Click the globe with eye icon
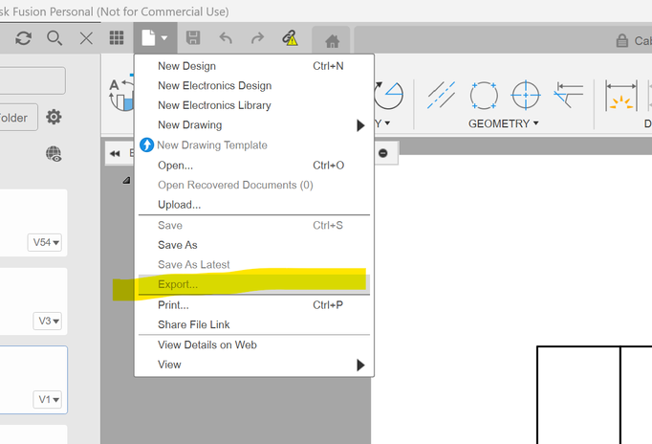Image resolution: width=652 pixels, height=444 pixels. pyautogui.click(x=54, y=154)
